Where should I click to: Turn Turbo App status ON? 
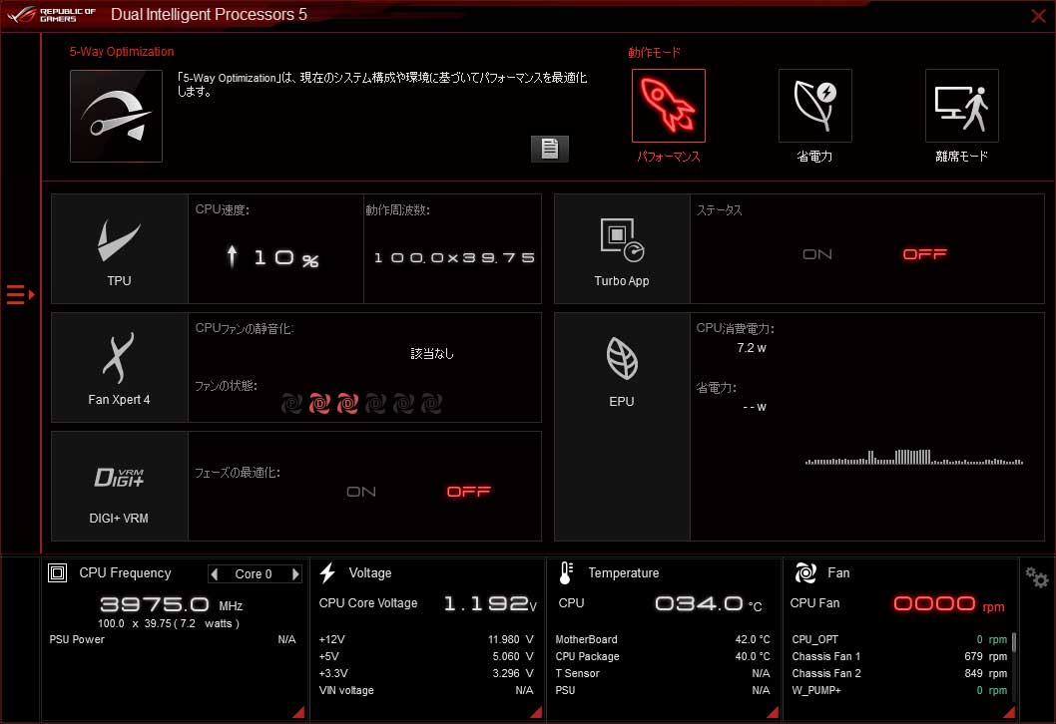[x=816, y=254]
